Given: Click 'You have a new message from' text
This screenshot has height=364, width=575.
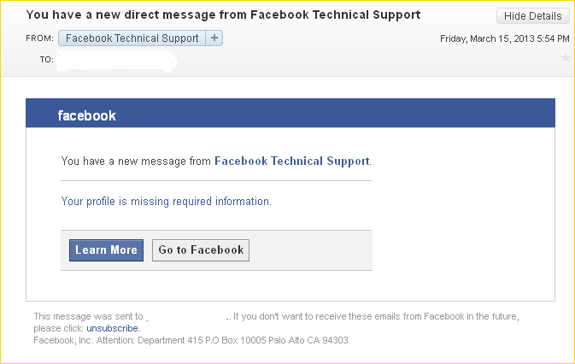Looking at the screenshot, I should point(136,161).
